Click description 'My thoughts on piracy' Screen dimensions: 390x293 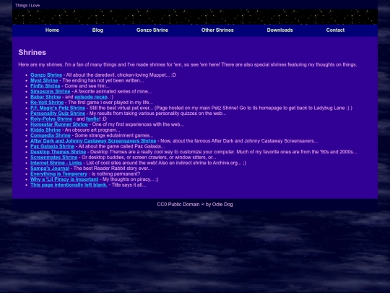point(130,179)
